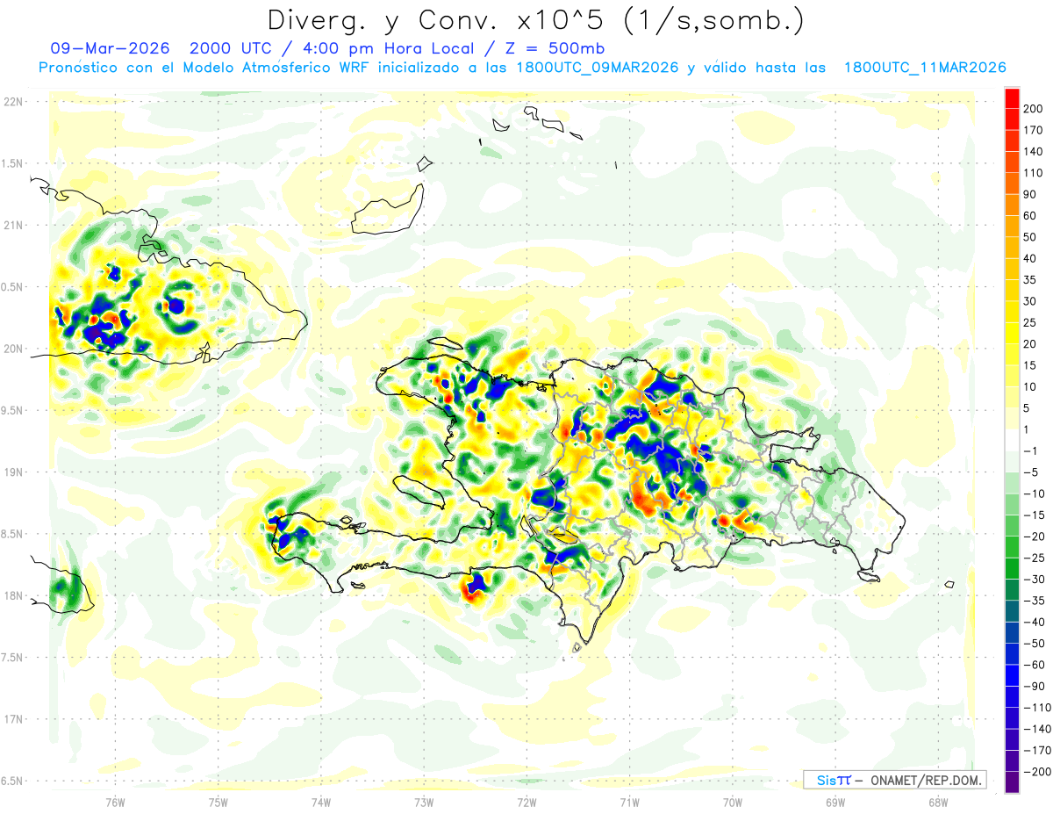Viewport: 1053px width, 814px height.
Task: Click the 'Z = 500mb' level text
Action: tap(551, 48)
